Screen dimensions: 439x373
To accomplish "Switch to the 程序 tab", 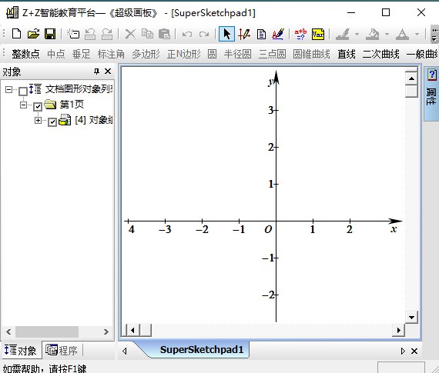I will (x=62, y=351).
